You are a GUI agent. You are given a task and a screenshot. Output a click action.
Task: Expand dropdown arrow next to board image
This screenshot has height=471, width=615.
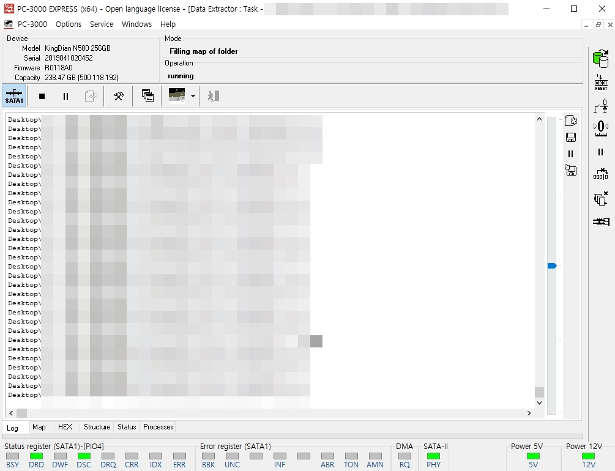193,96
